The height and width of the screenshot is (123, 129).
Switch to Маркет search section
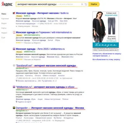[4, 33]
